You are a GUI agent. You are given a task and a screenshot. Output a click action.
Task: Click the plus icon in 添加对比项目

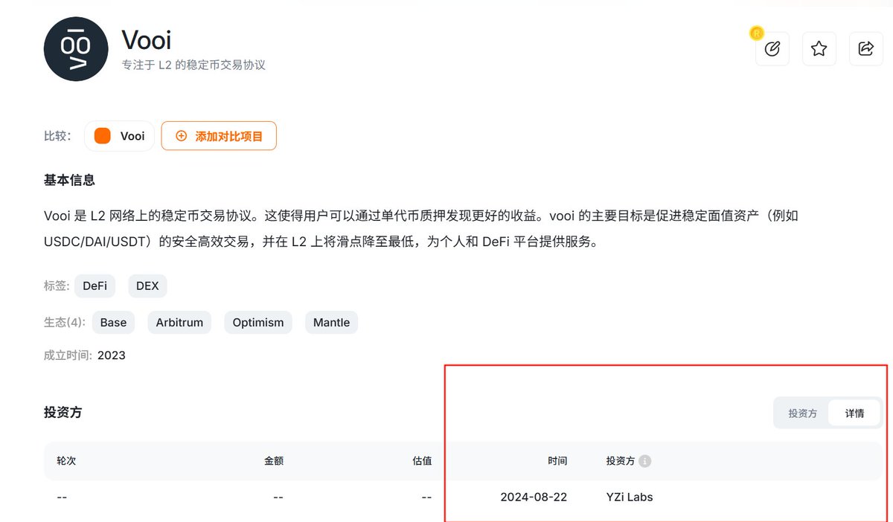182,136
